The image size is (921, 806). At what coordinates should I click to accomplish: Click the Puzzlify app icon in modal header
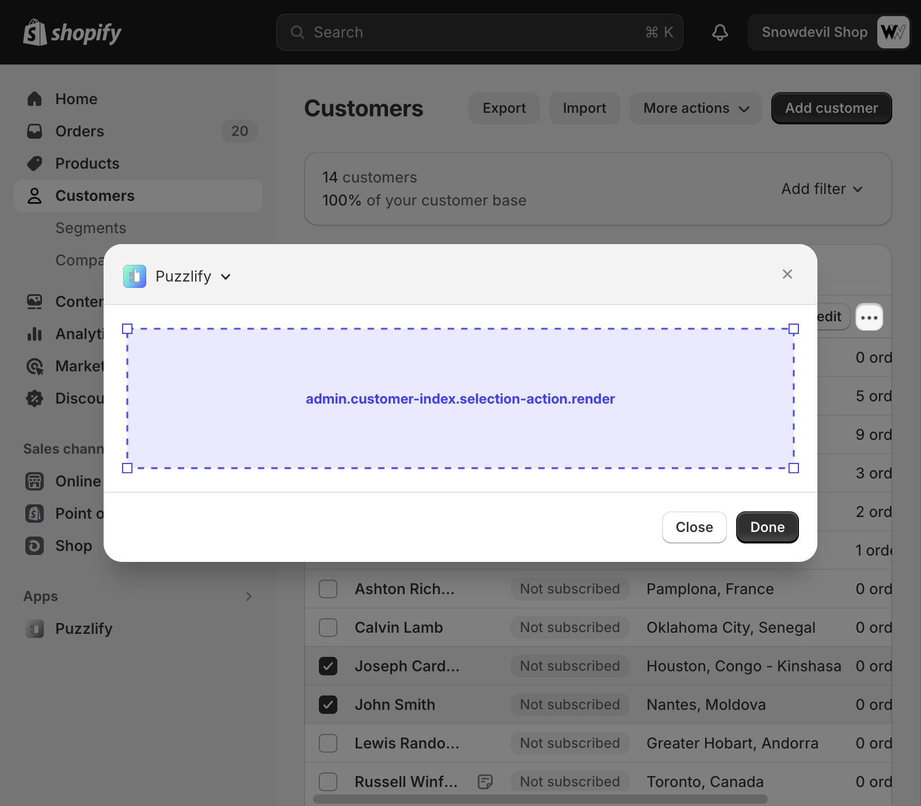[x=135, y=276]
